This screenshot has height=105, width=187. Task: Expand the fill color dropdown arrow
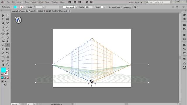click(18, 7)
